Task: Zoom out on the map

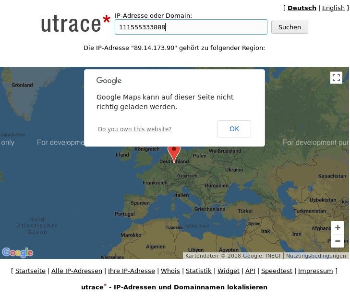Action: (x=338, y=241)
